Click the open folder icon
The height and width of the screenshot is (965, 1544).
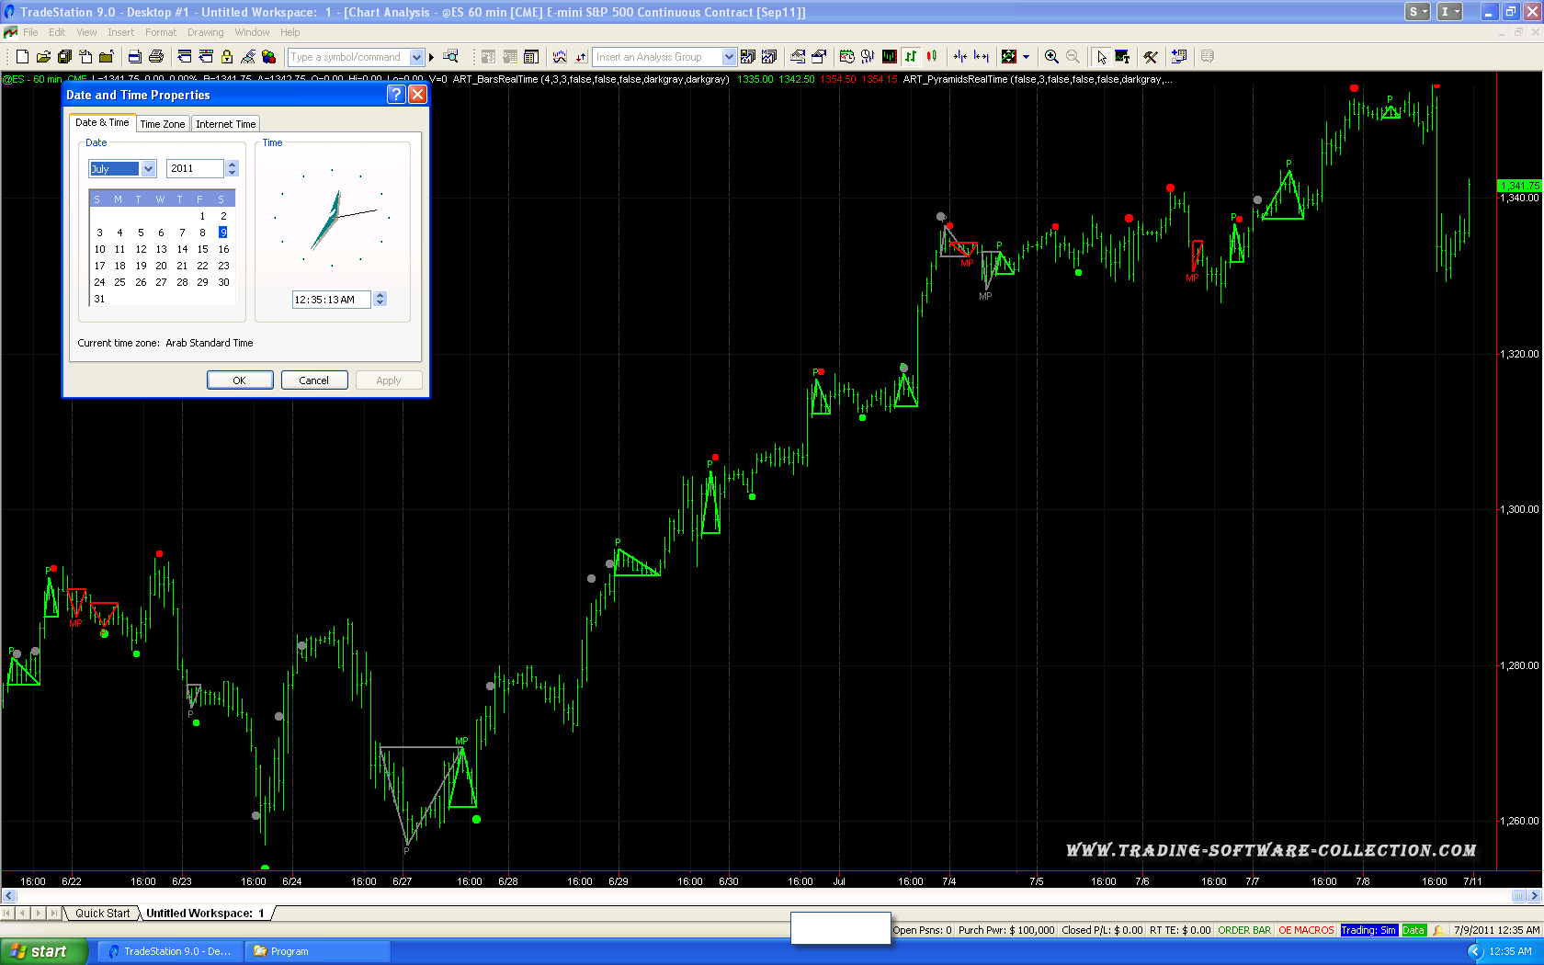(x=43, y=57)
